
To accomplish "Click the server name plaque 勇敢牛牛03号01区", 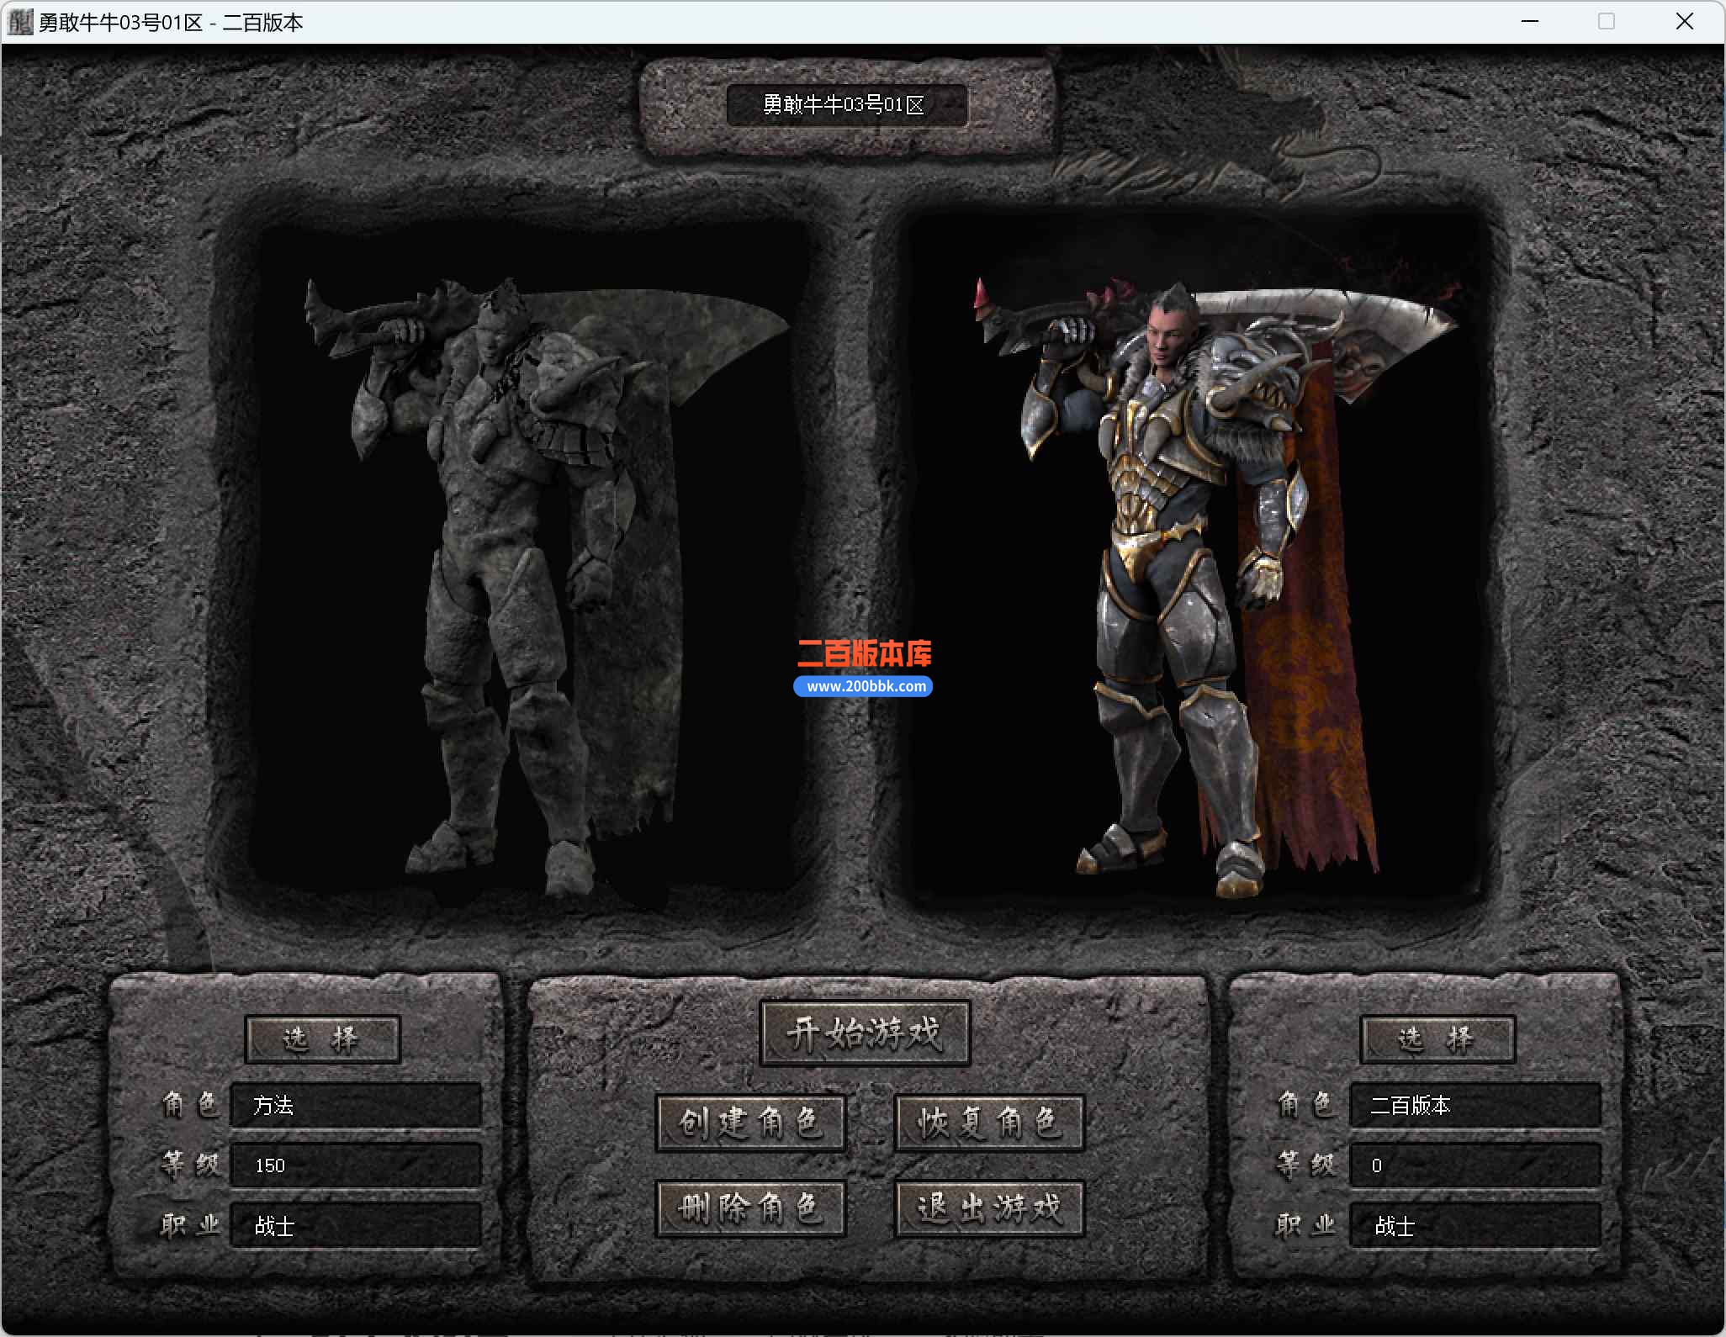I will [x=846, y=105].
